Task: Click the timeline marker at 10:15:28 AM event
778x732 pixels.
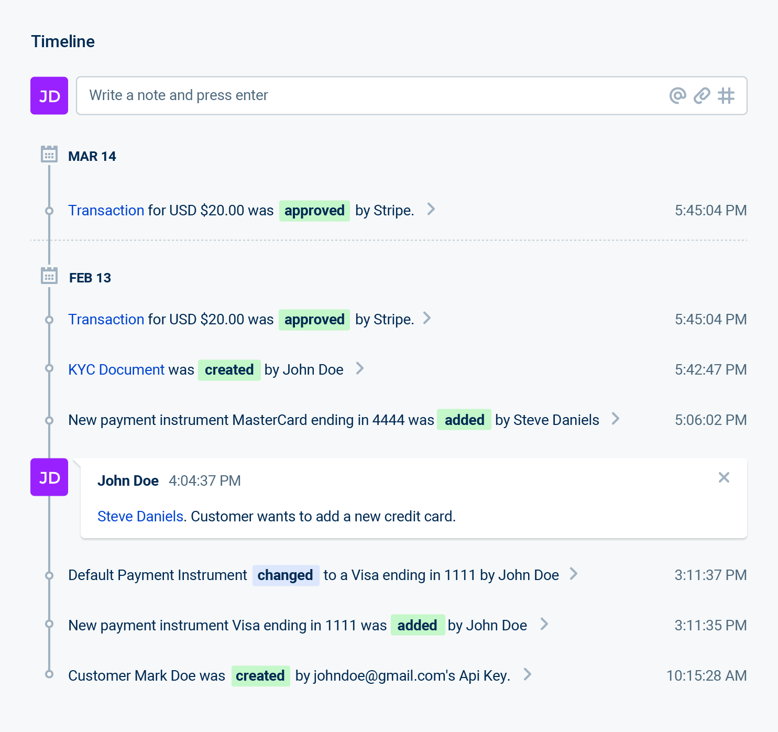Action: (x=49, y=674)
